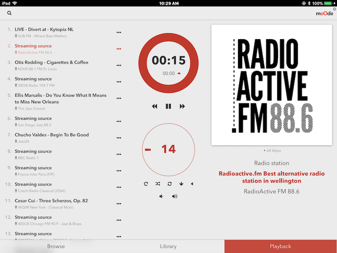337x253 pixels.
Task: Pause playback
Action: pyautogui.click(x=168, y=106)
